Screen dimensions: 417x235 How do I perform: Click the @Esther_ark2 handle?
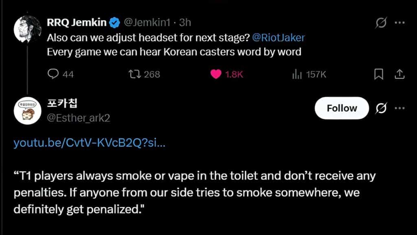click(79, 118)
